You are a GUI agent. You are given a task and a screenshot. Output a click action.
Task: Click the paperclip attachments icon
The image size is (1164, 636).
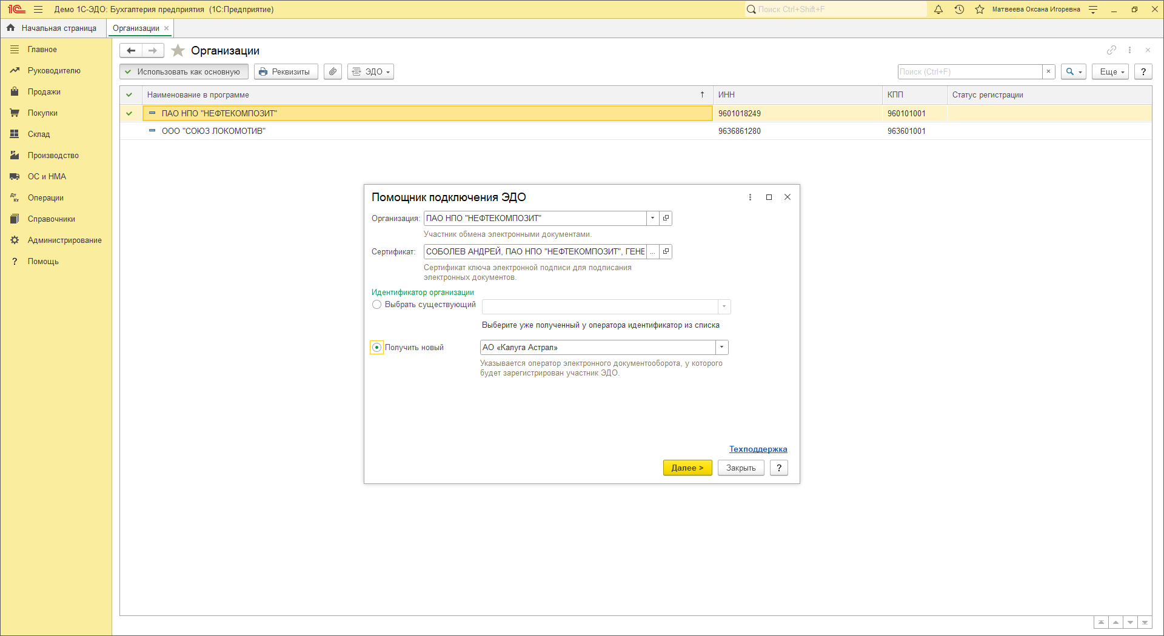click(333, 71)
